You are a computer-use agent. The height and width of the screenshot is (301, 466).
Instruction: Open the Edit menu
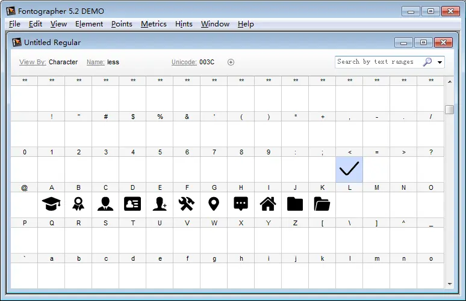click(x=36, y=24)
